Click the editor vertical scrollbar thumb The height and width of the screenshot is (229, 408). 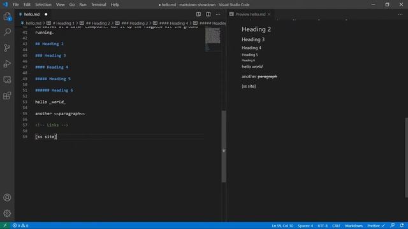(x=224, y=146)
